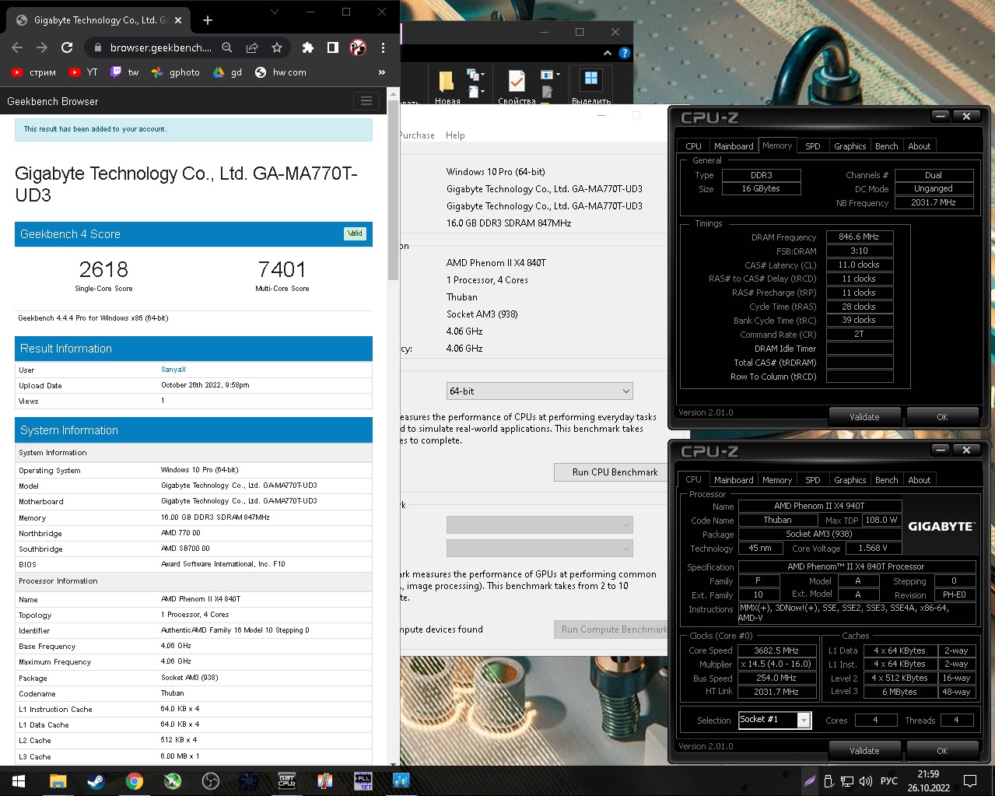
Task: Open Help menu in Geekbench app
Action: [x=455, y=135]
